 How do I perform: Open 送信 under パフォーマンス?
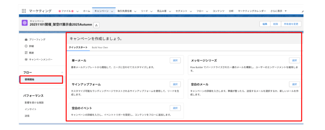tap(27, 116)
